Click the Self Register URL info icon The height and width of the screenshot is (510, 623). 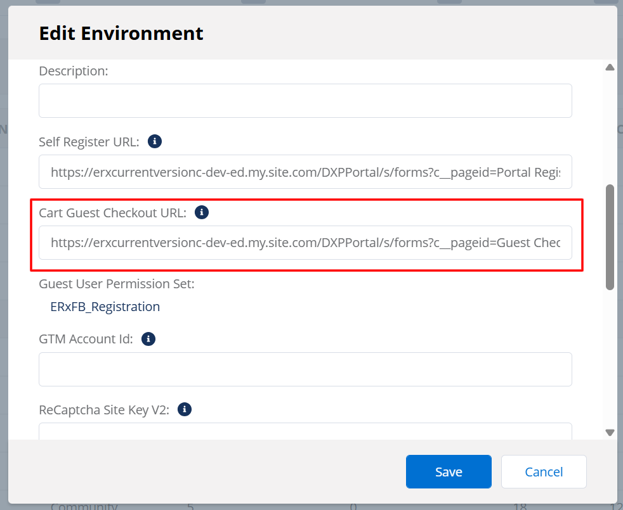[x=154, y=141]
